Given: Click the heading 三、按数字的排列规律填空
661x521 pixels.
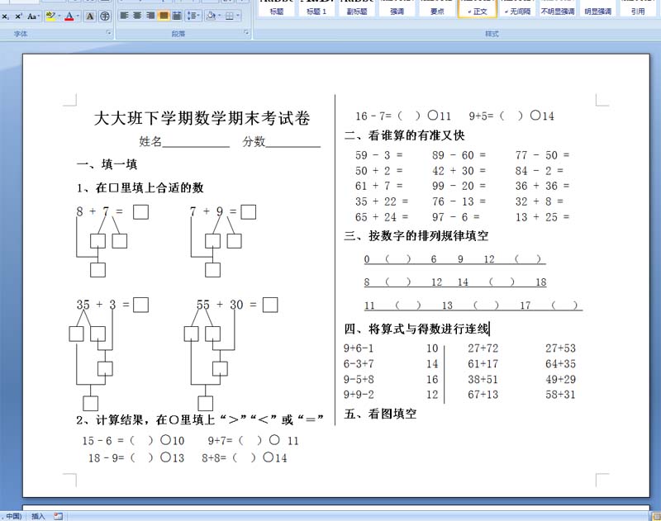Looking at the screenshot, I should [416, 235].
